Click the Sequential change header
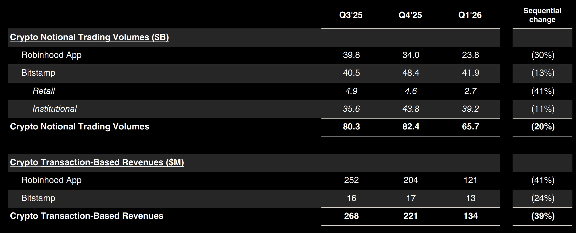 (x=542, y=15)
